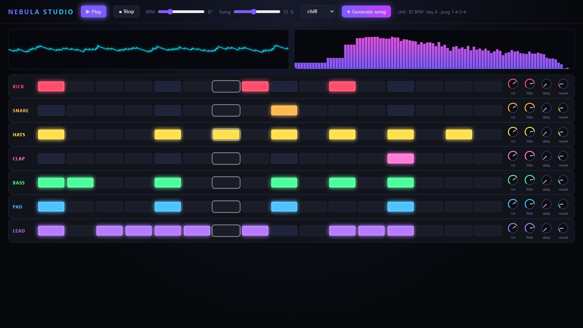This screenshot has height=328, width=583.
Task: Click the PAD delay knob
Action: [546, 204]
